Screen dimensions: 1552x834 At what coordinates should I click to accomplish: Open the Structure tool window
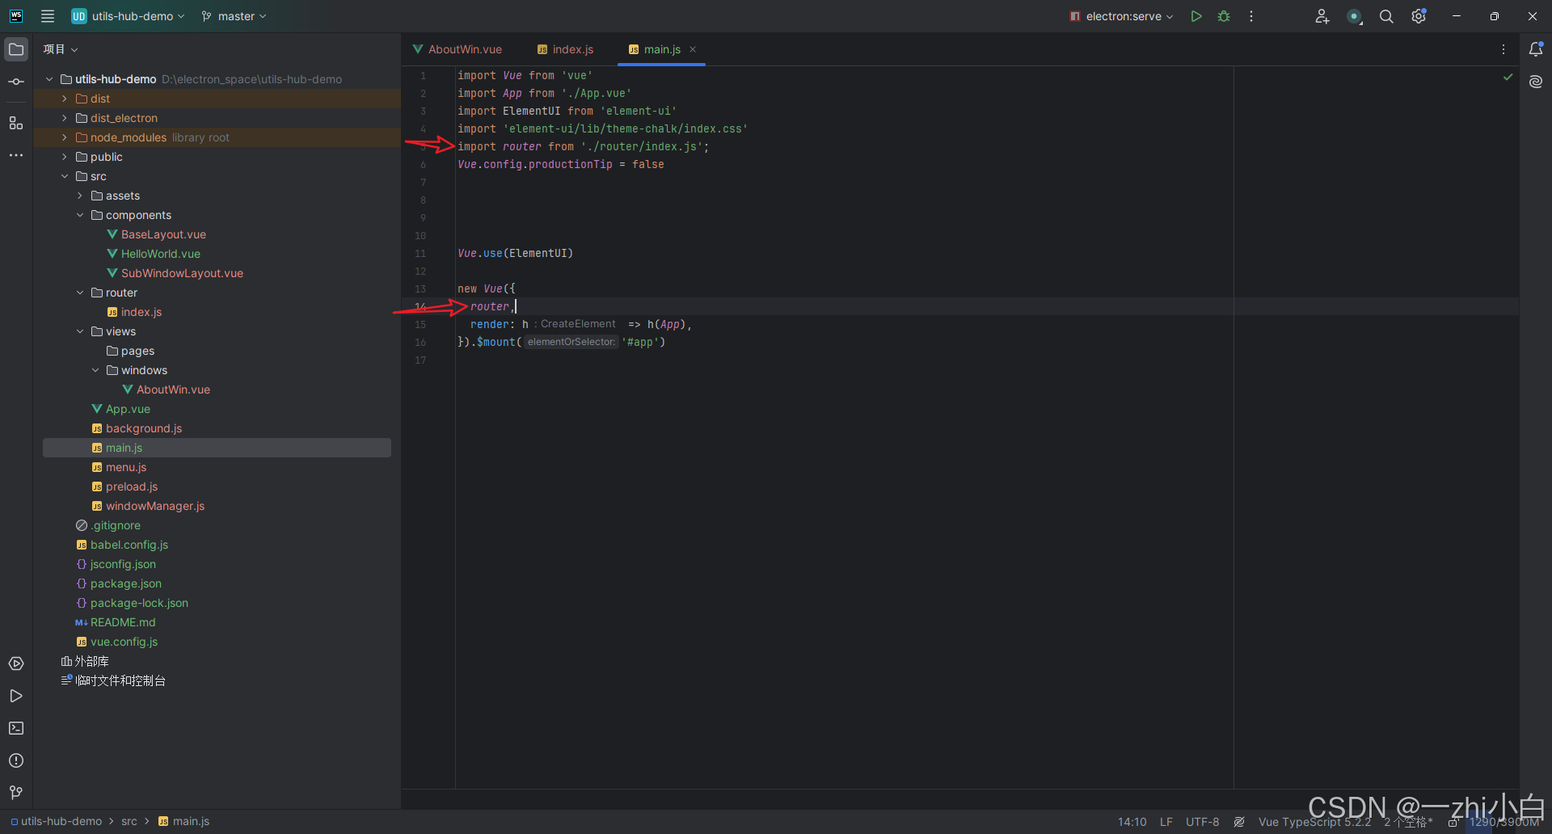click(16, 123)
